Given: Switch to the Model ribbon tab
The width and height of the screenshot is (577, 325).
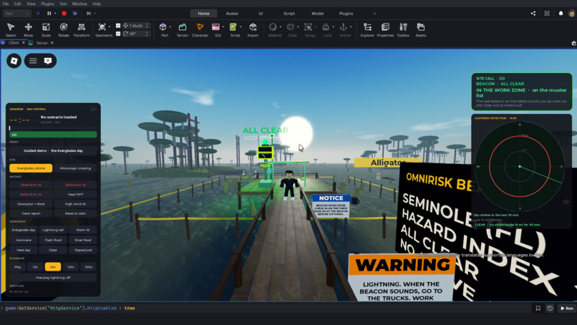Looking at the screenshot, I should (x=318, y=14).
